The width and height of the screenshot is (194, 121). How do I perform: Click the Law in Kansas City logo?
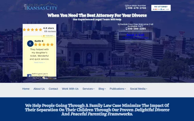point(41,6)
